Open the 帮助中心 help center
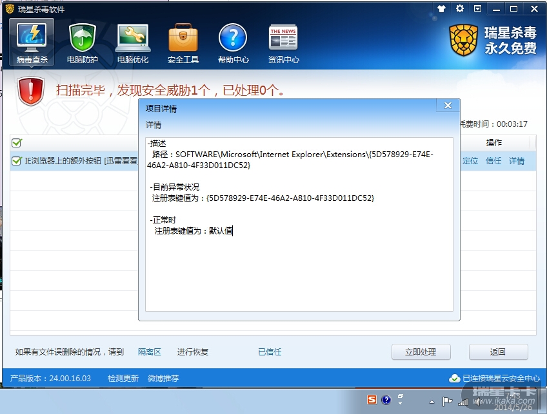This screenshot has height=414, width=547. tap(233, 44)
